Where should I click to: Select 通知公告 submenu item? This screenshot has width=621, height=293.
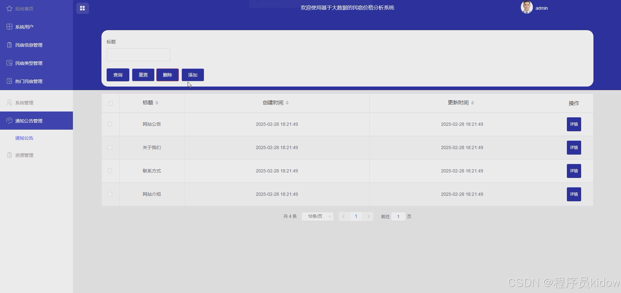36,138
